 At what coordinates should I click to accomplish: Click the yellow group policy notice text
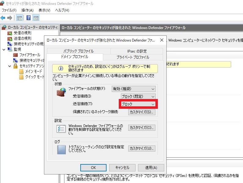[x=109, y=68]
